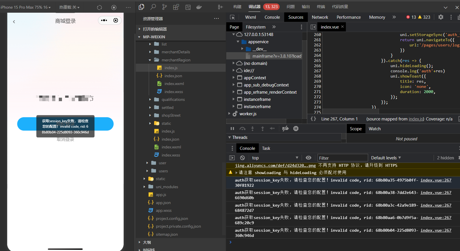Expand the appContext tree node
The width and height of the screenshot is (460, 251).
[233, 78]
